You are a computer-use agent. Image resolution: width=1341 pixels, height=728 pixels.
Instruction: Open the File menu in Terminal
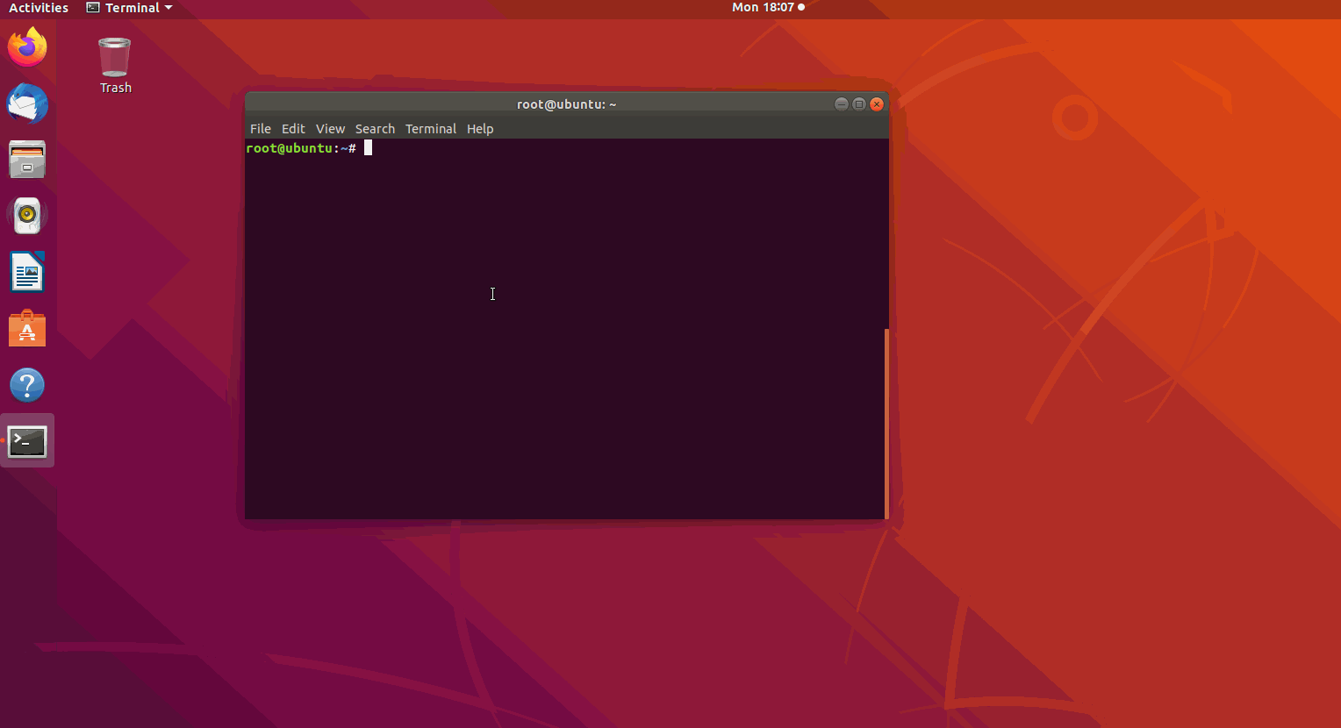click(261, 129)
